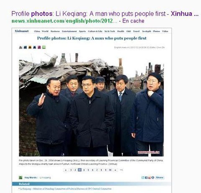Open the purple search result title link
The width and height of the screenshot is (201, 193).
pos(105,14)
